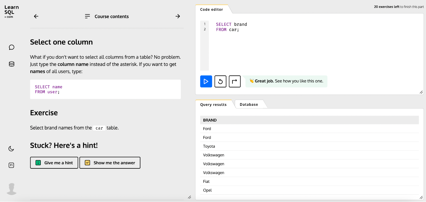
Task: Click Show me the answer button
Action: pos(110,163)
